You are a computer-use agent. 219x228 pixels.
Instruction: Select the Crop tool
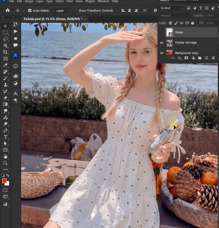[x=5, y=52]
